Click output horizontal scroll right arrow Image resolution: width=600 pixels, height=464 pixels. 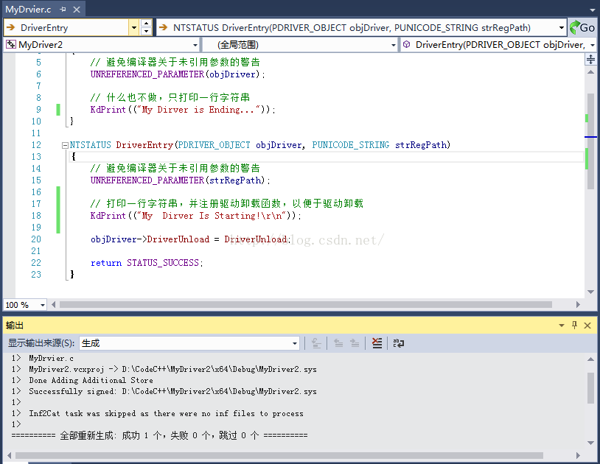[x=578, y=456]
